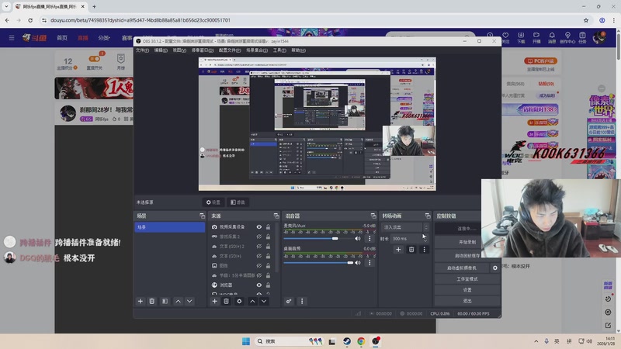Click 开始录制 to start recording
The height and width of the screenshot is (349, 621).
click(x=467, y=242)
